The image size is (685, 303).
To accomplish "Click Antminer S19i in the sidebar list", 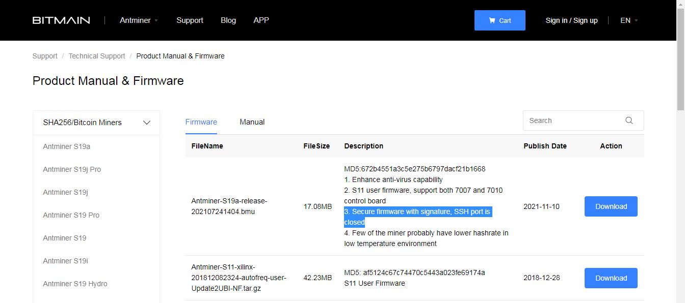I will 65,261.
